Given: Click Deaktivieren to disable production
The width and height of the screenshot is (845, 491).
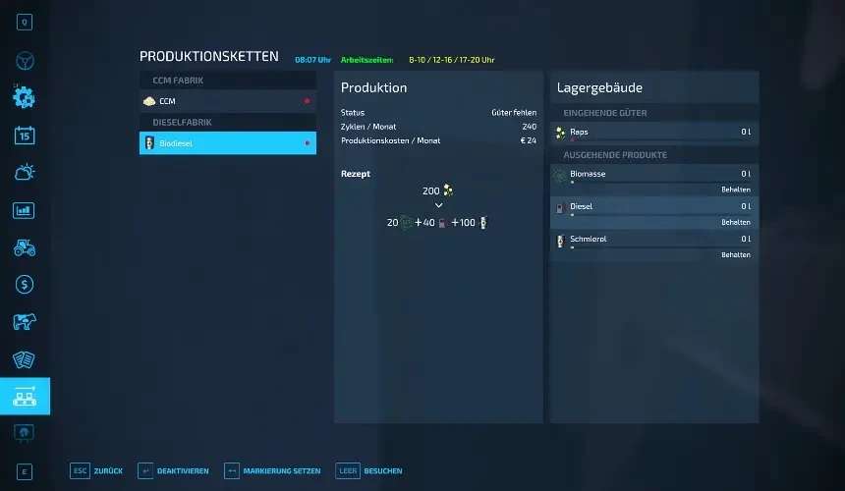Looking at the screenshot, I should (173, 471).
